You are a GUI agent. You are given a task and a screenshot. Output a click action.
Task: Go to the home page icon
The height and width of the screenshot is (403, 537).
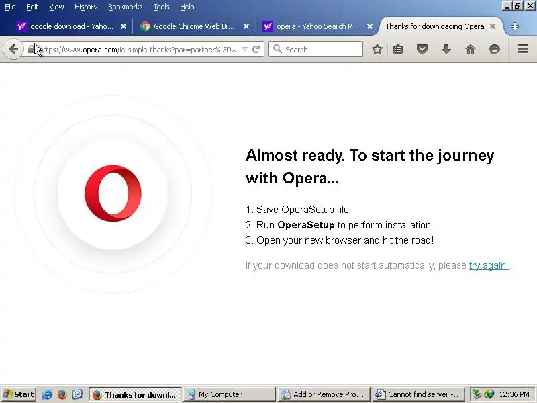click(x=471, y=49)
